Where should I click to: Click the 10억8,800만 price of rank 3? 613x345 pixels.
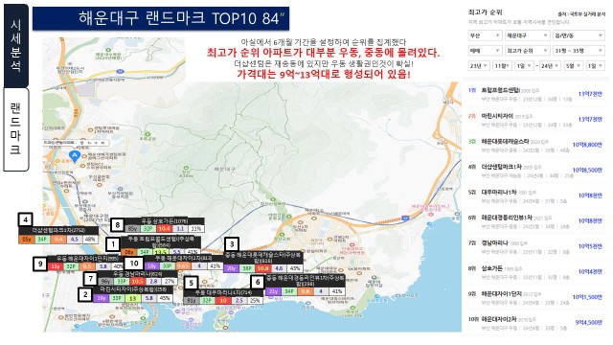point(587,145)
